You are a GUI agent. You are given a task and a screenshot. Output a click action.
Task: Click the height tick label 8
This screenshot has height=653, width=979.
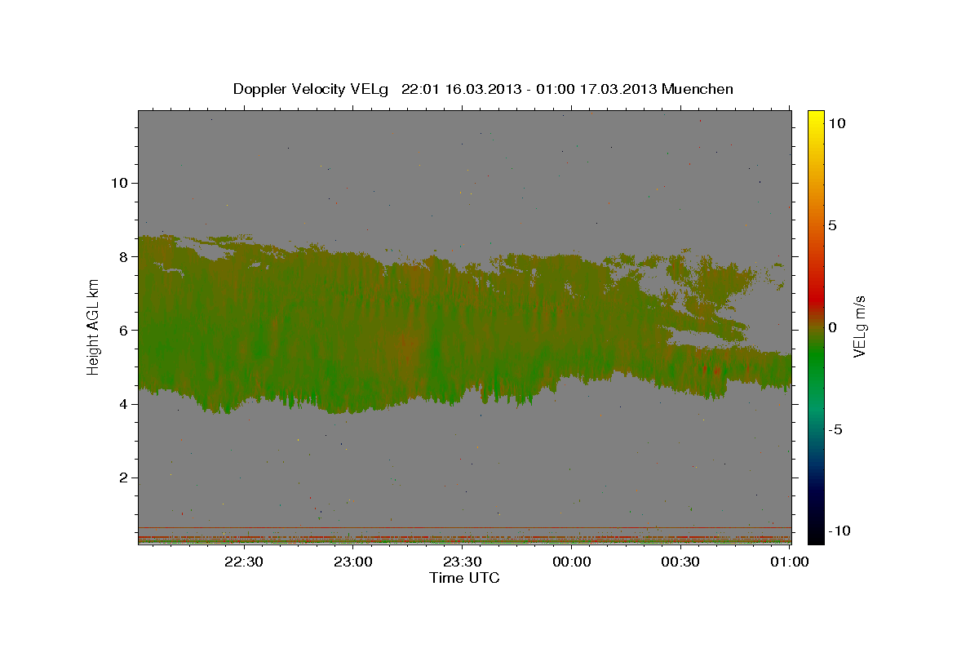pos(124,256)
